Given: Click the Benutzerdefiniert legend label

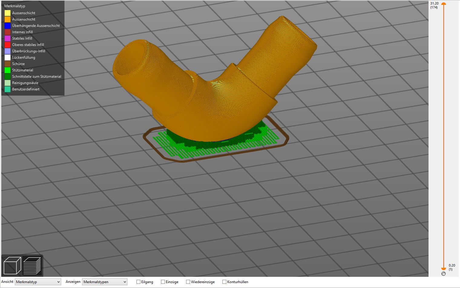Looking at the screenshot, I should pos(26,89).
